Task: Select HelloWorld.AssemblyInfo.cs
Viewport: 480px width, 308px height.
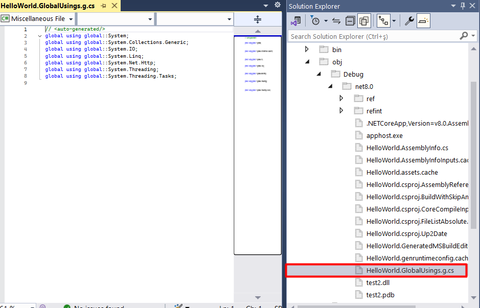Action: click(407, 148)
